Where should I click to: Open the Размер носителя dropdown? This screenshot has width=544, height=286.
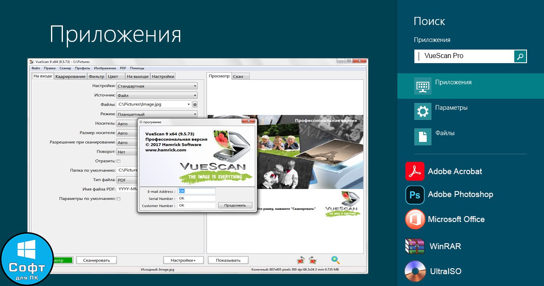(x=127, y=133)
